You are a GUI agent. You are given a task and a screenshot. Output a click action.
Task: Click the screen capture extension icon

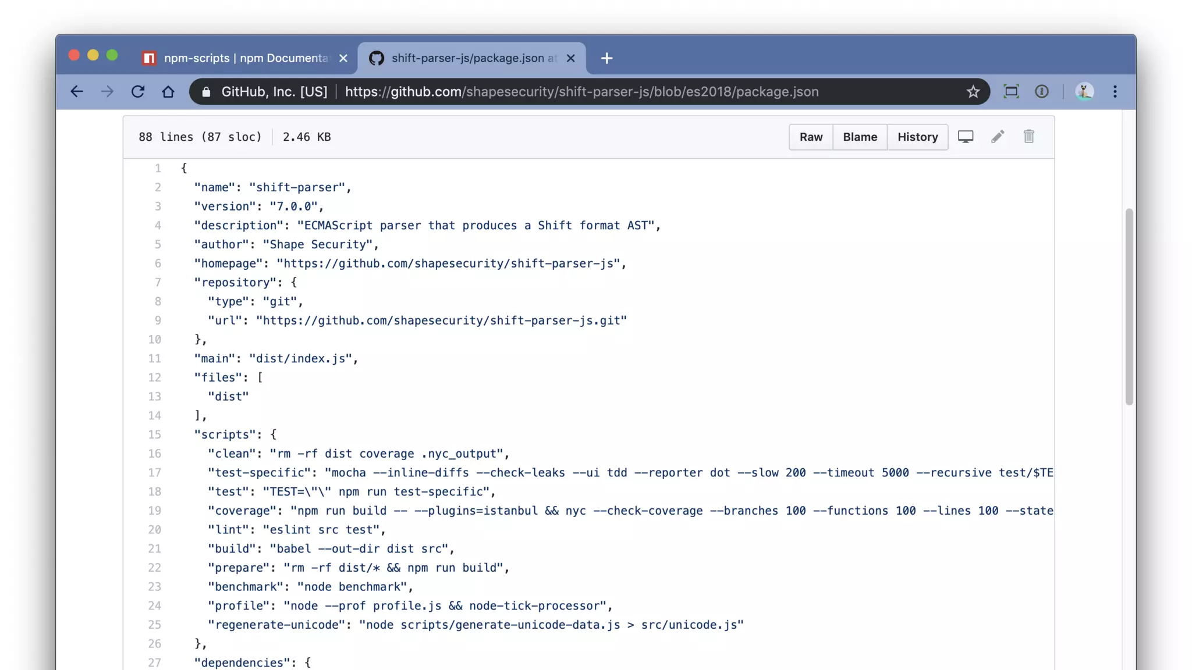1011,92
